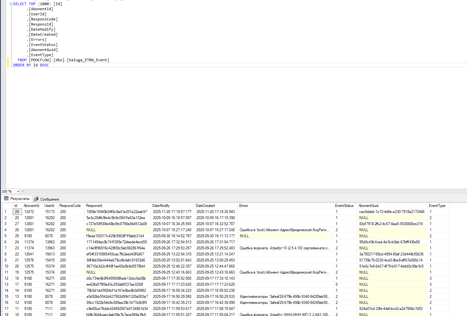Click the DESC keyword in query
This screenshot has width=467, height=316.
44,65
